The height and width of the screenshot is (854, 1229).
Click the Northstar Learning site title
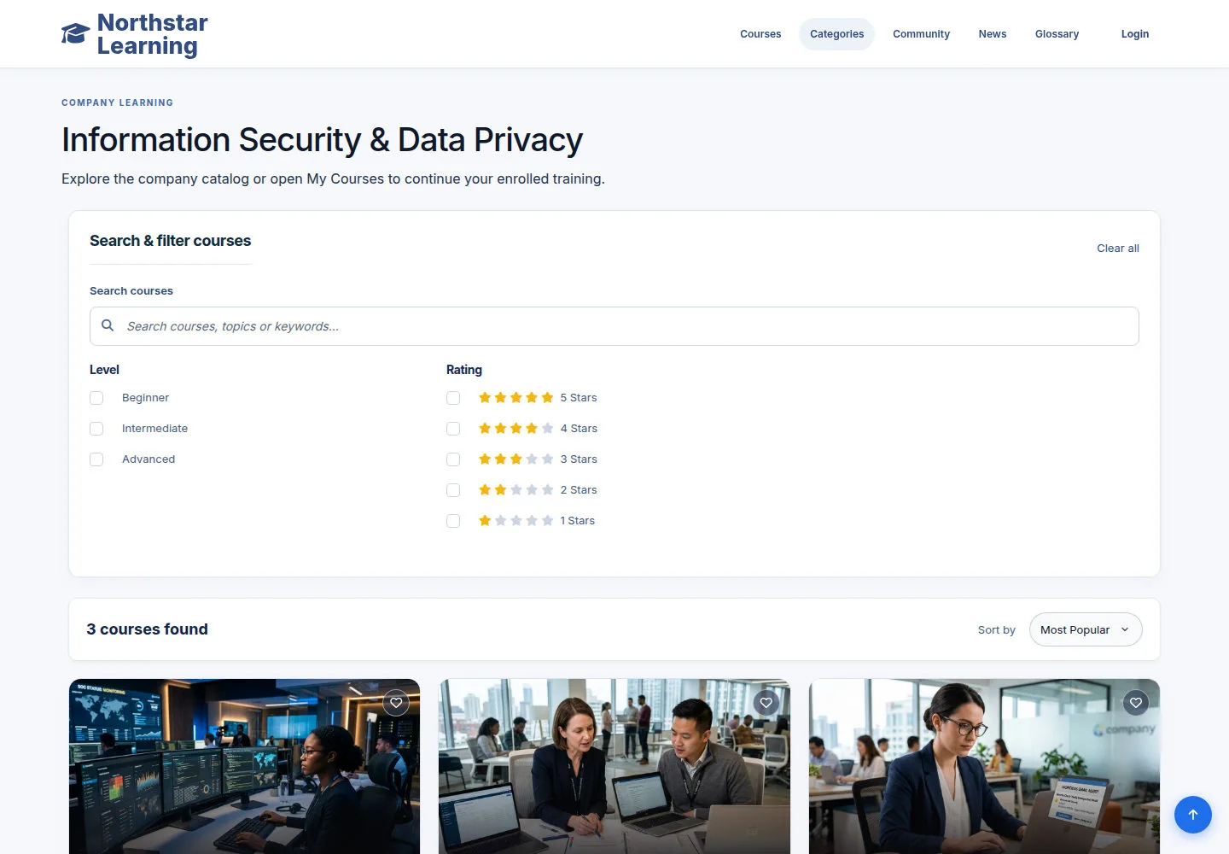153,34
